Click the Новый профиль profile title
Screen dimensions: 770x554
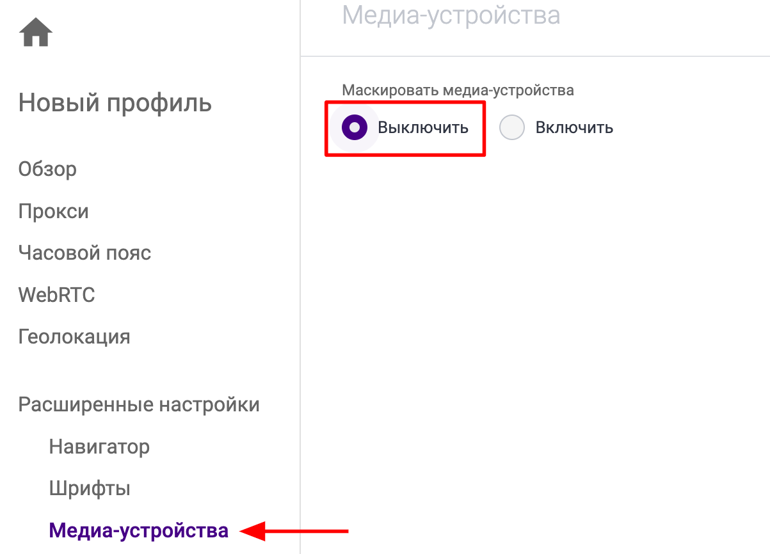coord(115,103)
